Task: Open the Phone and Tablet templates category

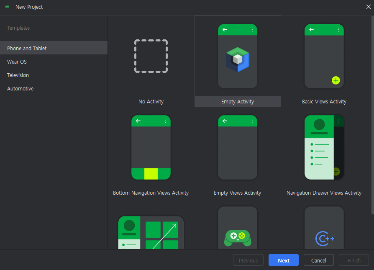Action: 54,48
